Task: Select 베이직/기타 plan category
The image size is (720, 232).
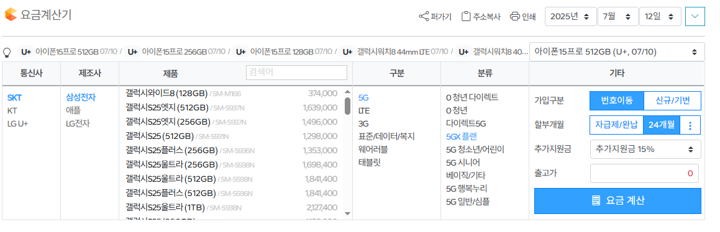Action: pyautogui.click(x=466, y=175)
